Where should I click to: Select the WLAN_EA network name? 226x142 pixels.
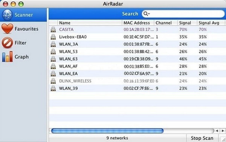tap(68, 74)
